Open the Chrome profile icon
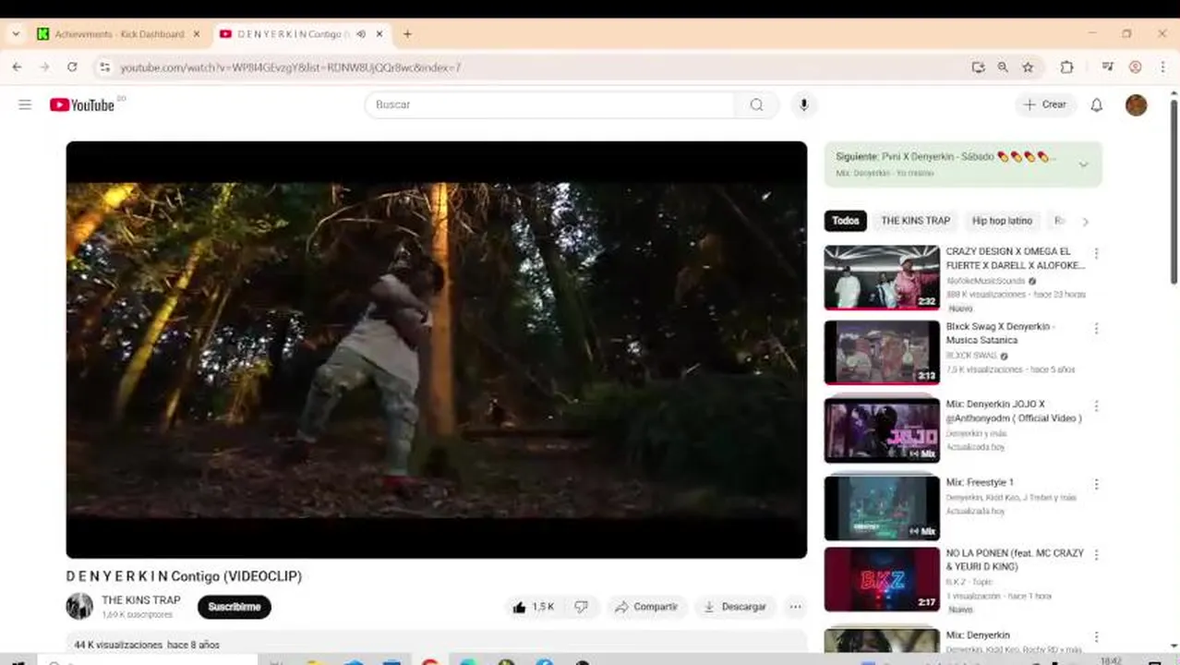 tap(1136, 67)
